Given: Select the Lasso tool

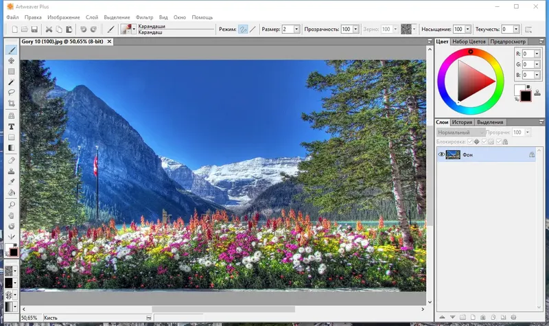Looking at the screenshot, I should (x=12, y=93).
